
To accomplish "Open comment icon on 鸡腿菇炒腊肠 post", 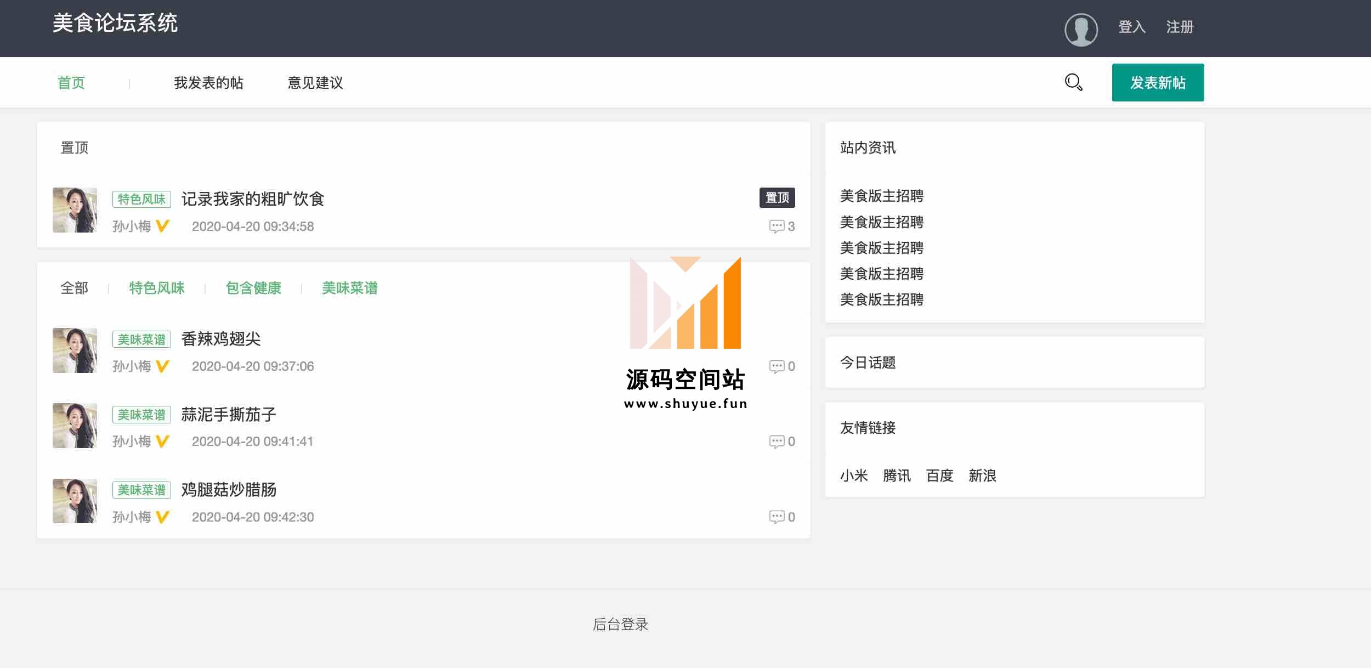I will point(777,517).
